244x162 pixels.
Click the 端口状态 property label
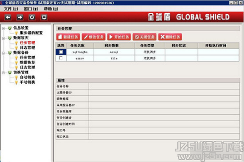[x=63, y=136]
